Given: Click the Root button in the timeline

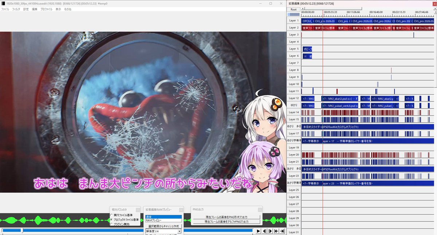Looking at the screenshot, I should click(x=294, y=9).
